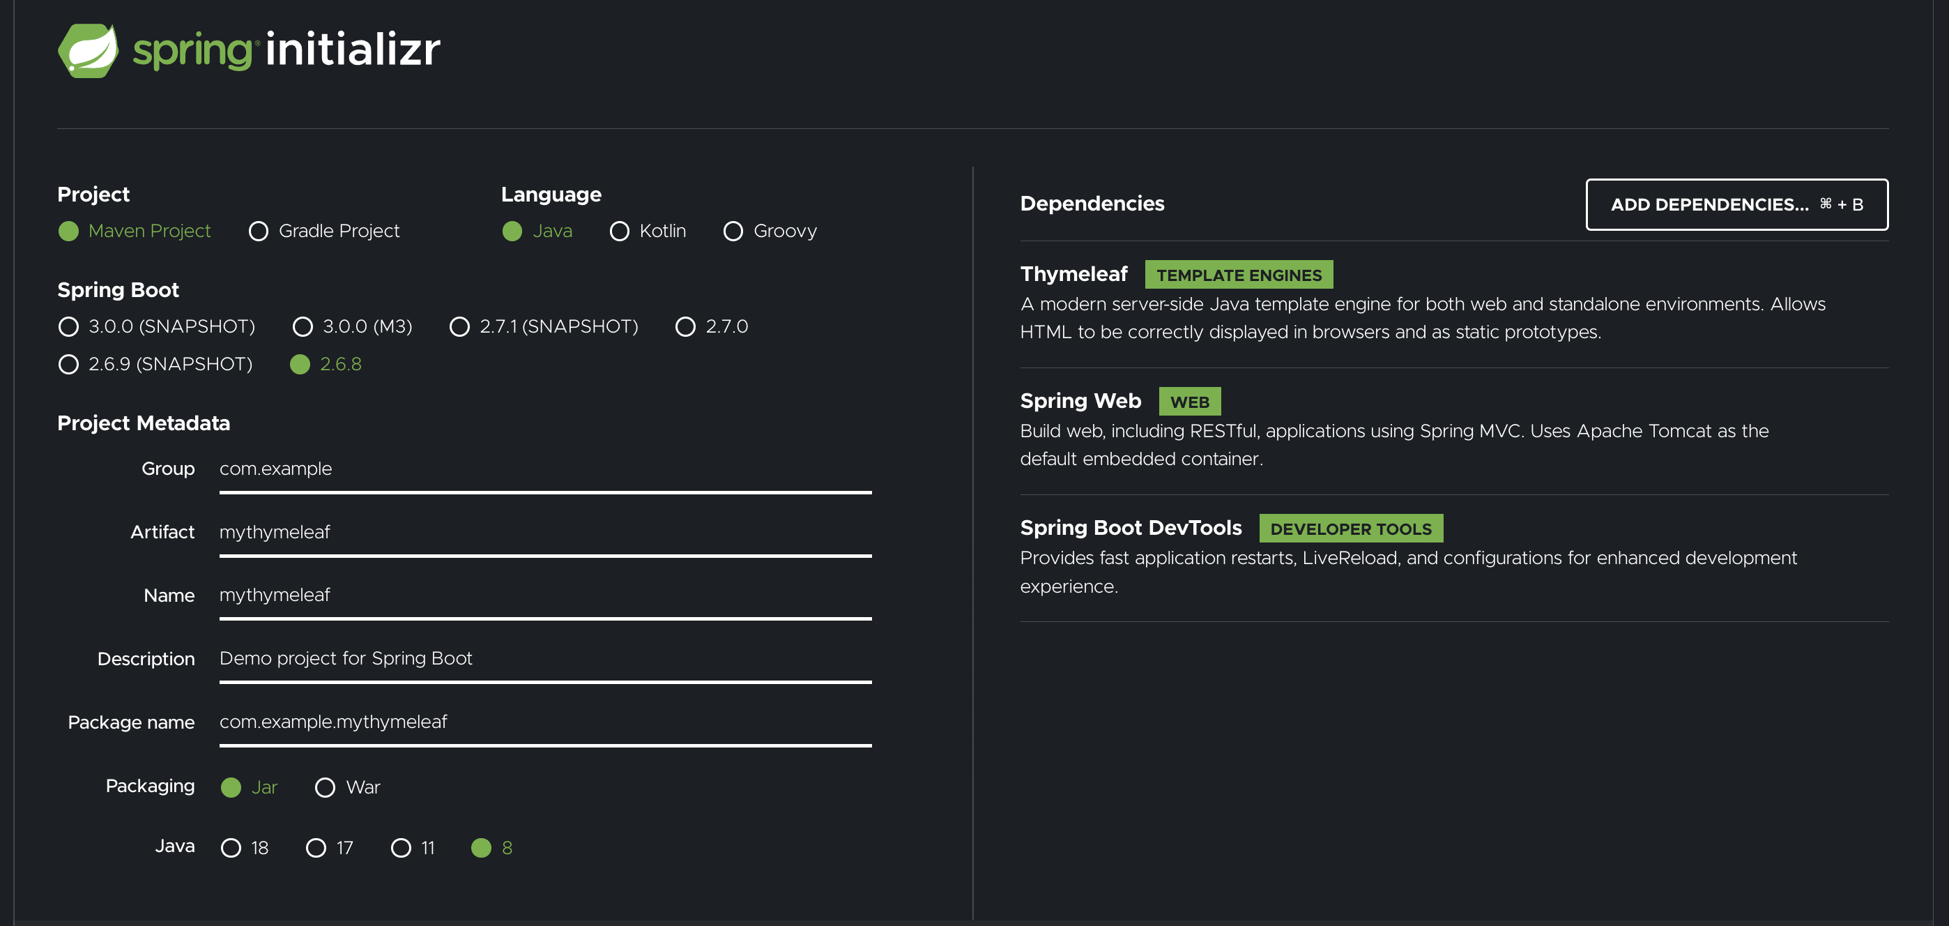
Task: Choose Spring Boot 2.7.1 (SNAPSHOT)
Action: click(459, 327)
